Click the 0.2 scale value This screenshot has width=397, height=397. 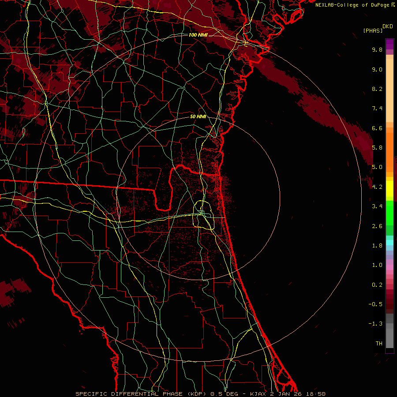(x=377, y=285)
